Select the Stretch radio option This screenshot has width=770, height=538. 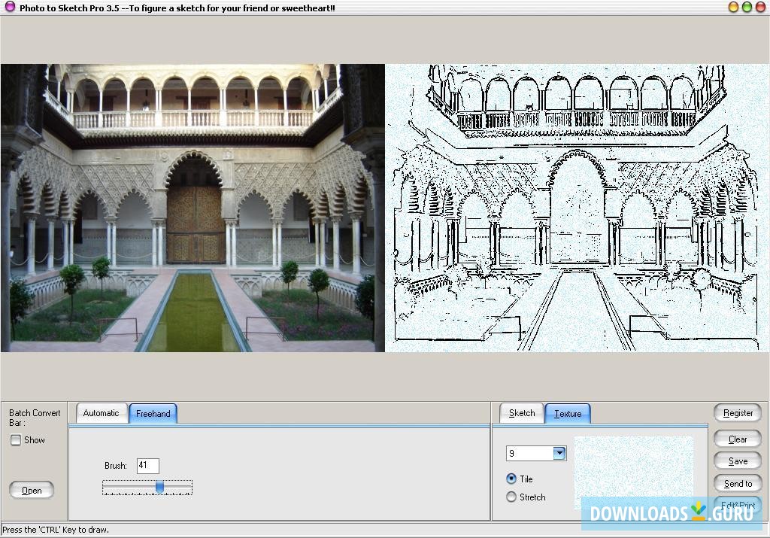click(x=512, y=497)
